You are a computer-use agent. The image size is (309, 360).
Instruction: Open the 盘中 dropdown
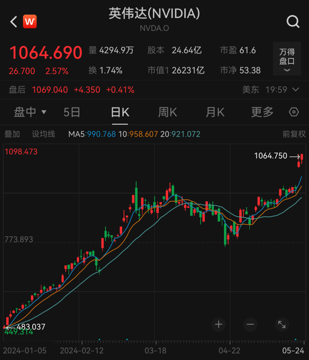click(x=30, y=112)
